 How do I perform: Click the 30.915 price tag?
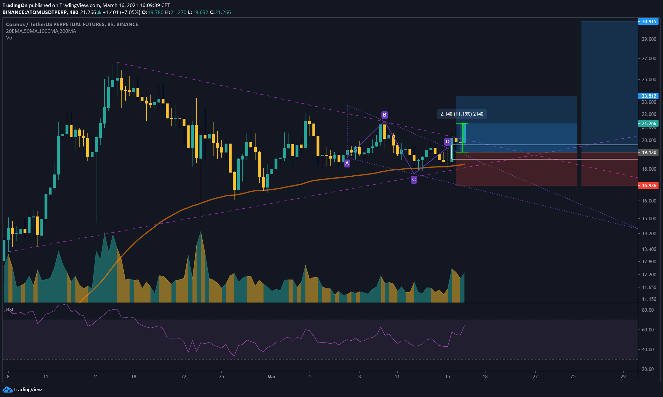point(648,22)
